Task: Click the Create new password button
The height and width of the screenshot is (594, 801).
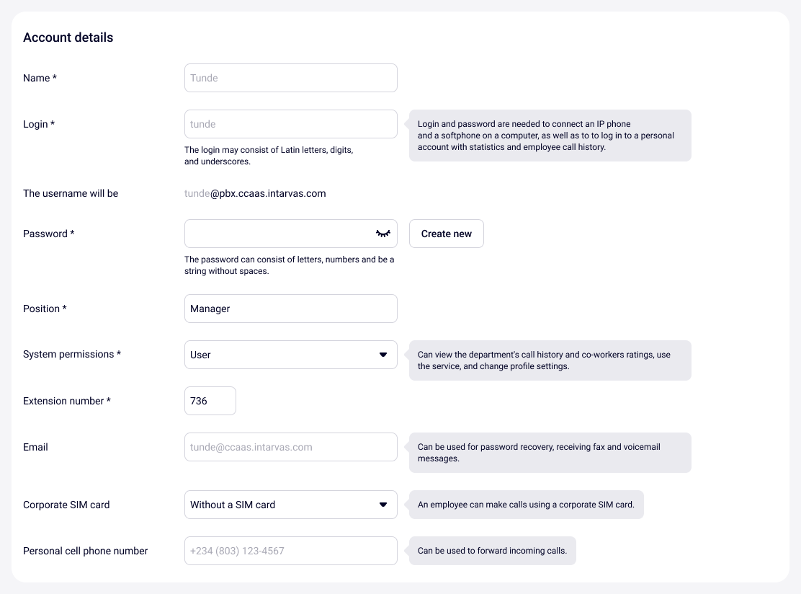Action: pyautogui.click(x=447, y=234)
